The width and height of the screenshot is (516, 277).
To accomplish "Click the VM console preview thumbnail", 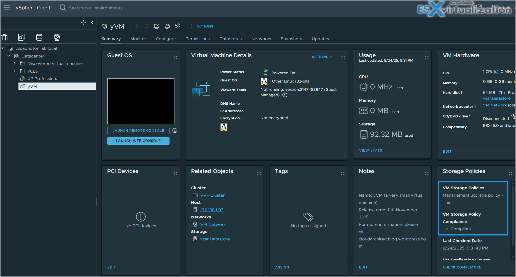I will pyautogui.click(x=141, y=101).
